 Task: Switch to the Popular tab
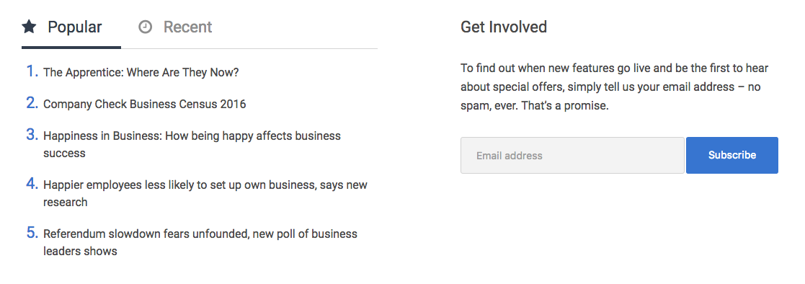pyautogui.click(x=71, y=27)
